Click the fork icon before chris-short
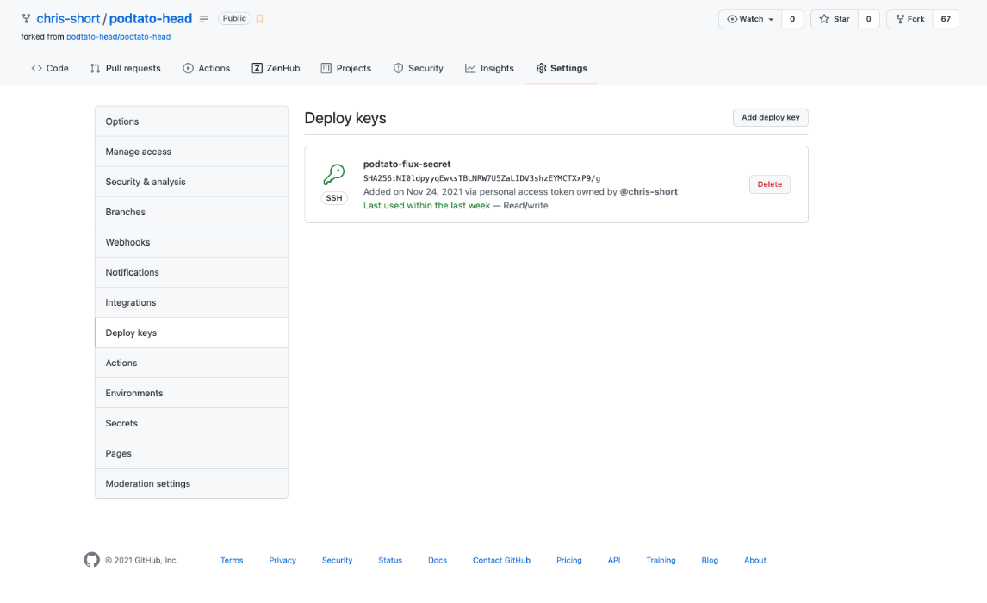Image resolution: width=987 pixels, height=603 pixels. (x=27, y=19)
